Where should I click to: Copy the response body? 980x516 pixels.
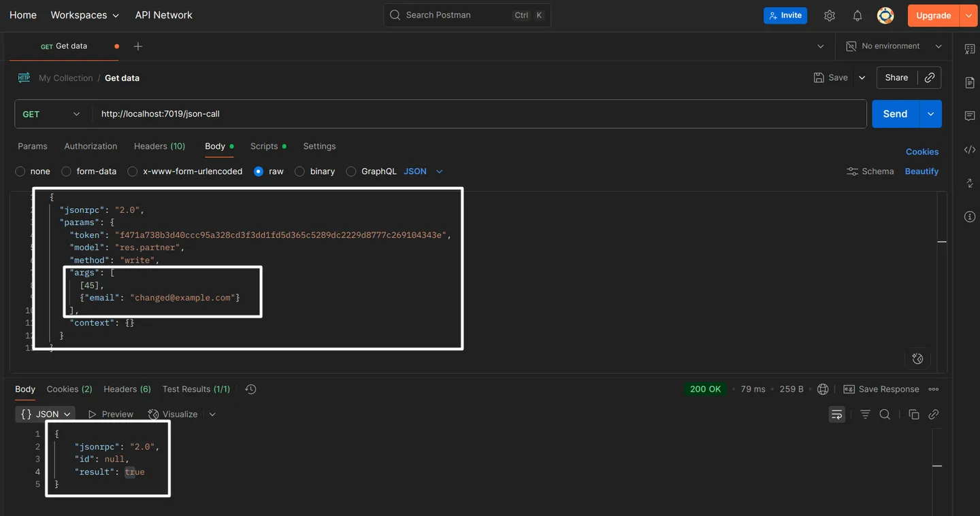coord(914,414)
